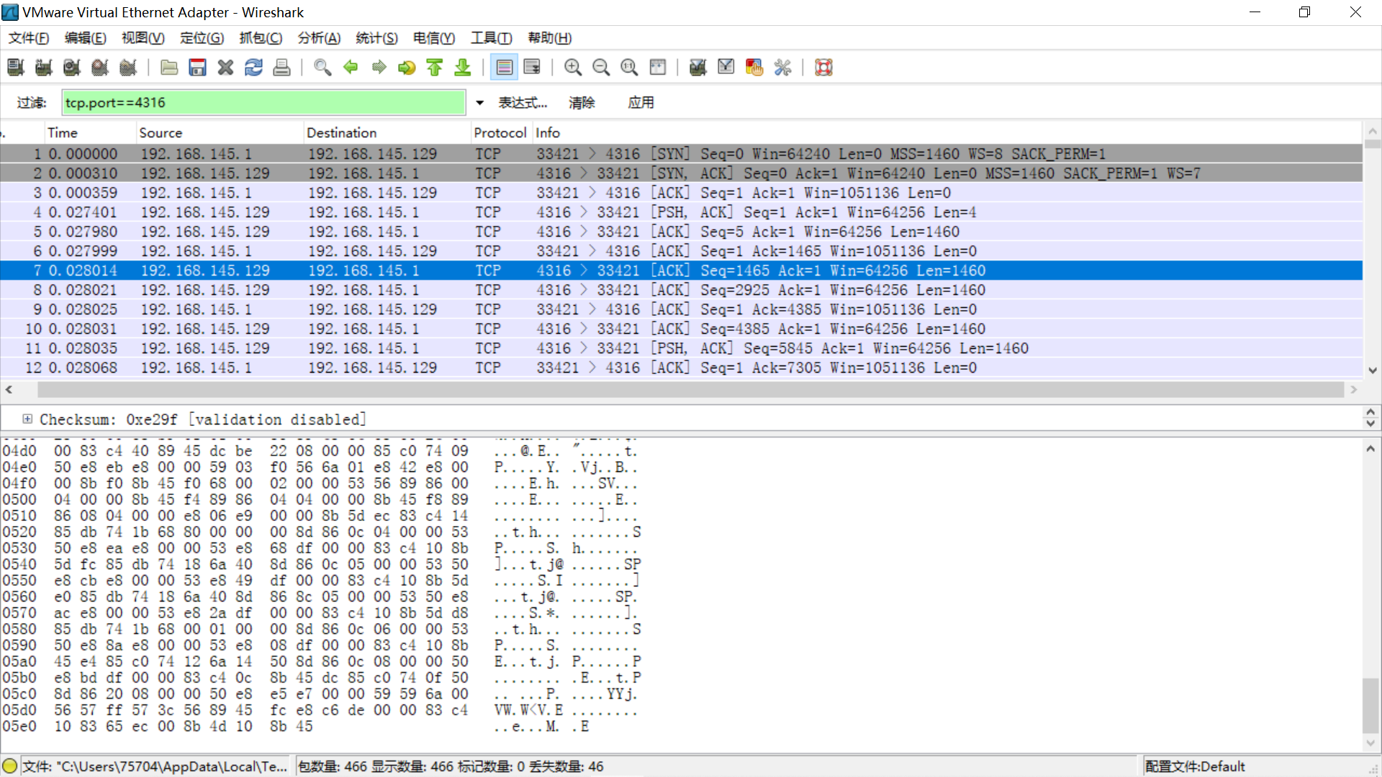
Task: Click the expert info status indicator
Action: [x=10, y=766]
